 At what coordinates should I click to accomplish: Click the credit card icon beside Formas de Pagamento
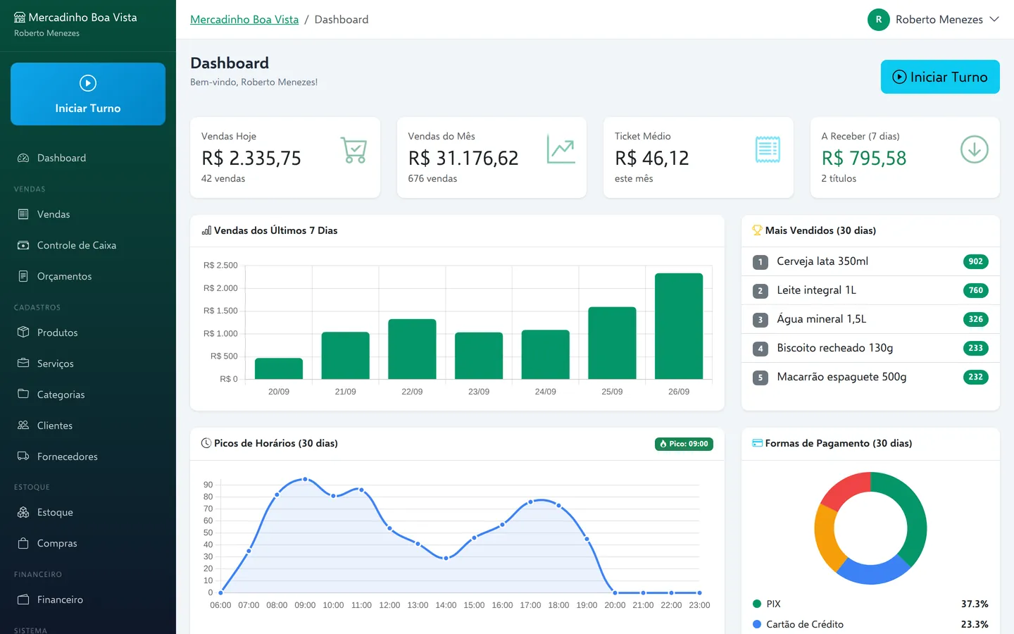pos(758,443)
